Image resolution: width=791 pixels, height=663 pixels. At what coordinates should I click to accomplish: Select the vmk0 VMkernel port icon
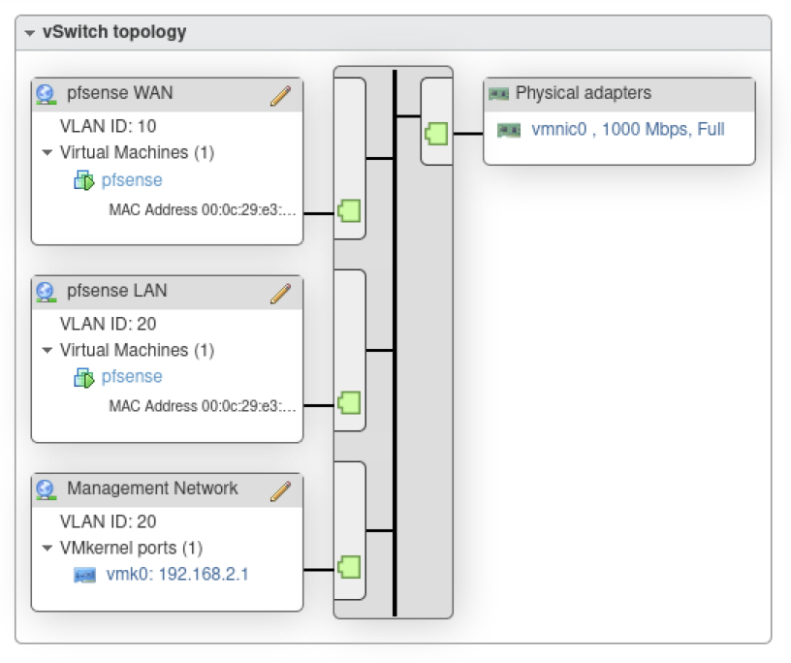pos(83,574)
